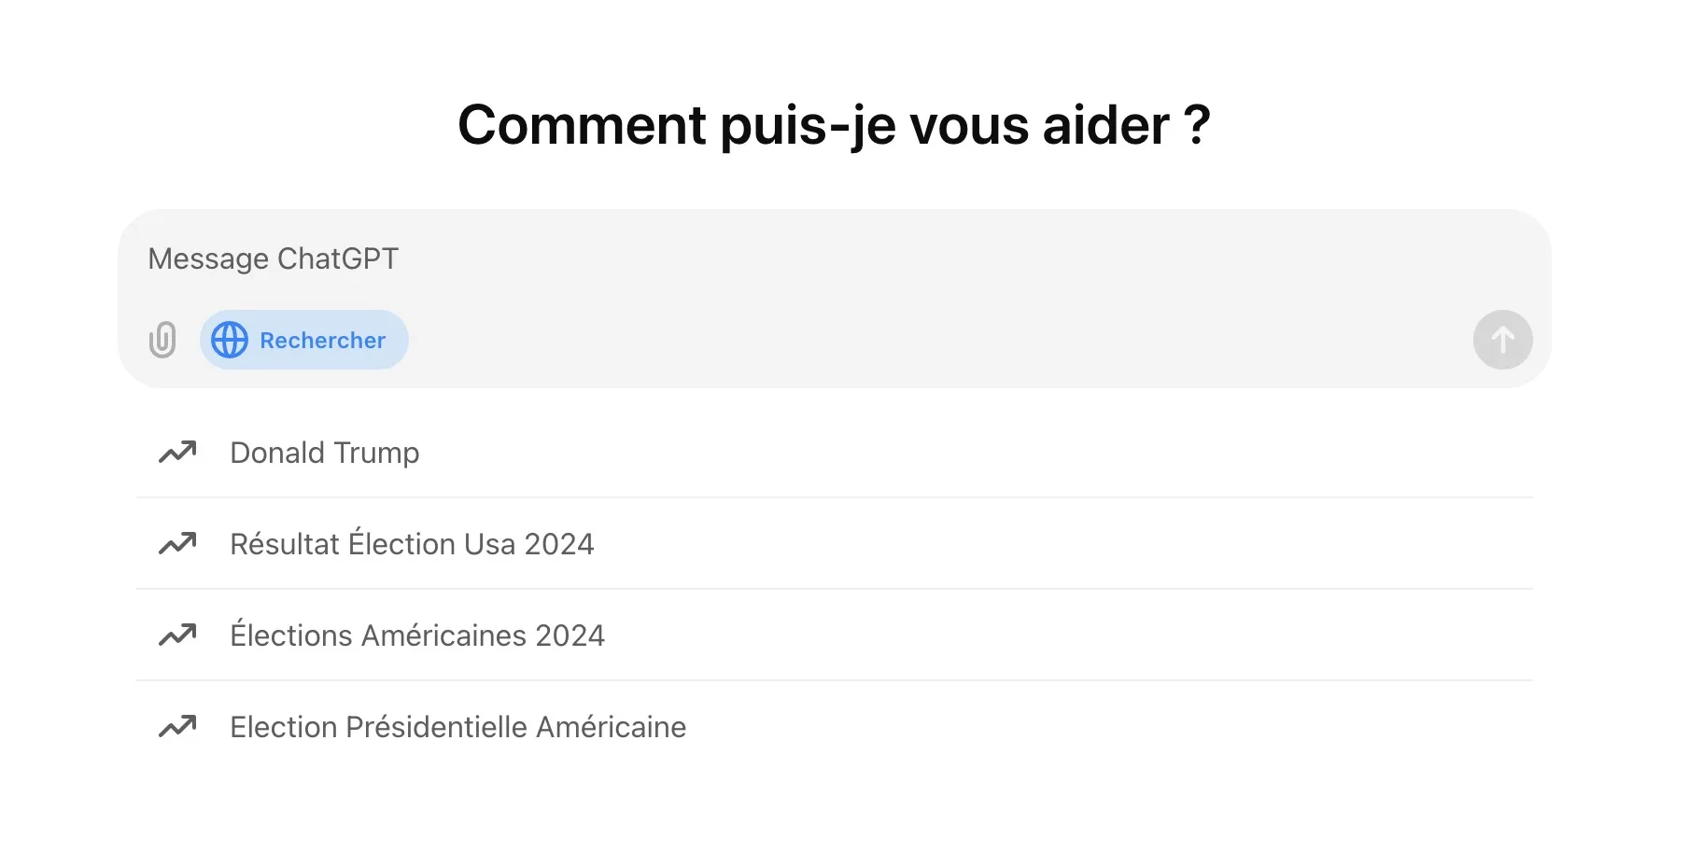Click the trending arrow icon beside Donald Trump

point(177,453)
